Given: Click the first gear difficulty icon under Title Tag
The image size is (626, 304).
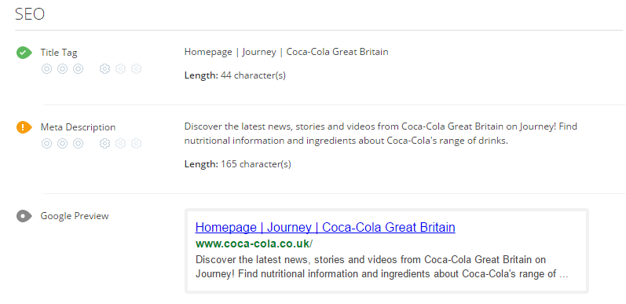Looking at the screenshot, I should (104, 68).
